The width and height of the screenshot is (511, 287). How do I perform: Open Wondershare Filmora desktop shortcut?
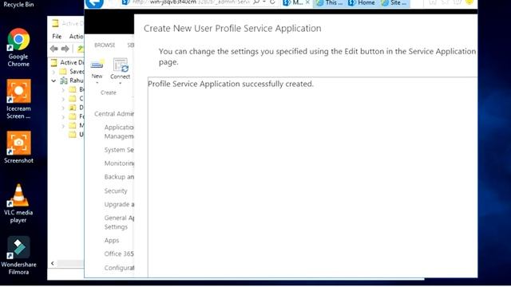18,256
